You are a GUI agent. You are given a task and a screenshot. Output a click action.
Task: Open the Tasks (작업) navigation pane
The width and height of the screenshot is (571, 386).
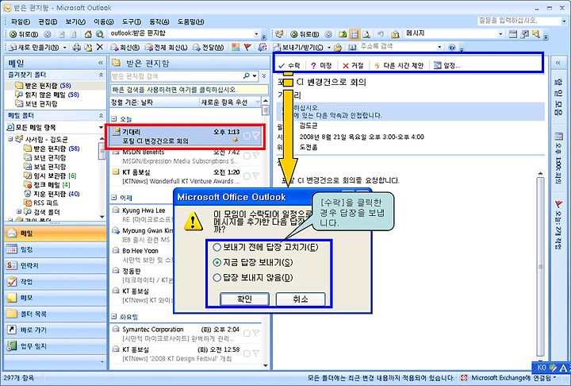(56, 282)
